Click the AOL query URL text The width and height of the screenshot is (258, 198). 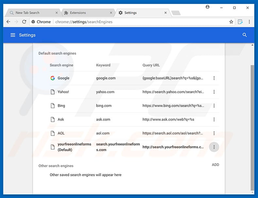click(x=173, y=133)
